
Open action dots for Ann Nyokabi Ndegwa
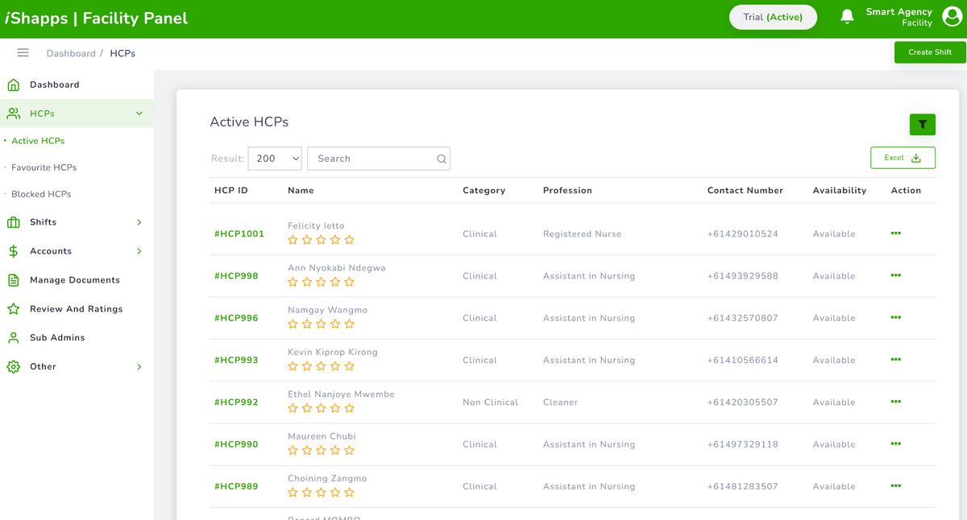tap(895, 275)
